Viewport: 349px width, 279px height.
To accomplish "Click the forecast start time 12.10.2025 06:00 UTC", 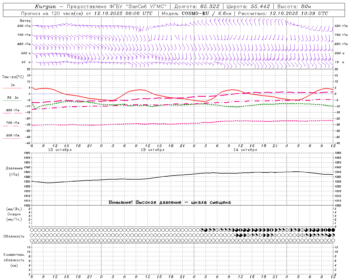I will pyautogui.click(x=123, y=13).
